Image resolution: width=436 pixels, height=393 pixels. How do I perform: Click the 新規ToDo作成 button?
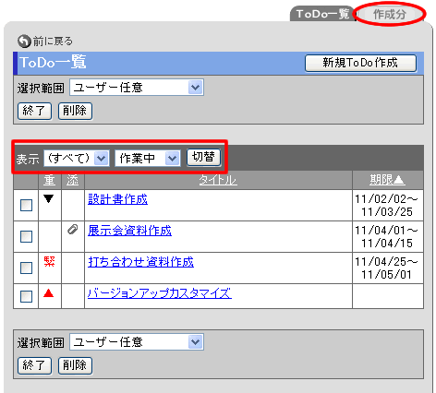(360, 63)
